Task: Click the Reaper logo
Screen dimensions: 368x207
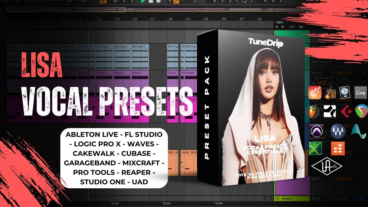Action: click(x=361, y=111)
